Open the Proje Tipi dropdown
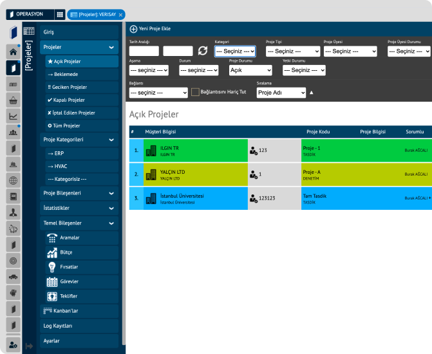 tap(293, 51)
